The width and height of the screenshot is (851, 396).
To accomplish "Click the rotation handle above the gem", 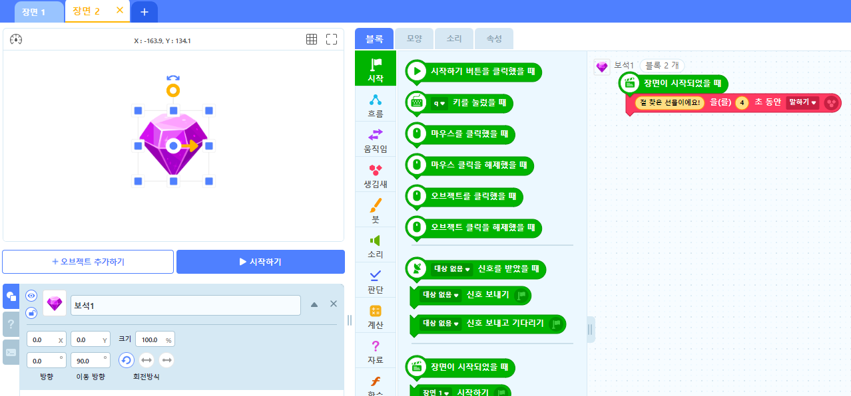I will (x=173, y=90).
